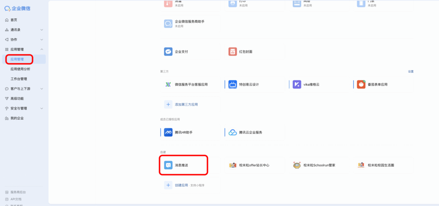This screenshot has width=439, height=206.
Task: Click the 成员已授权应用 section heading
Action: (170, 119)
